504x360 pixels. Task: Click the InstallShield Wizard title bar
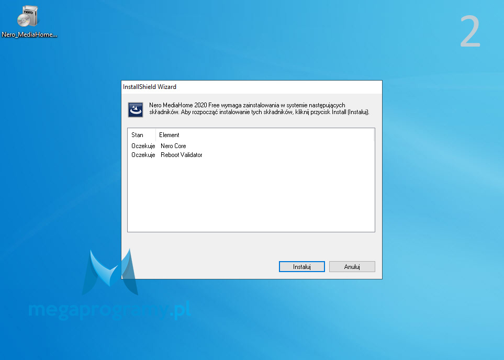252,87
